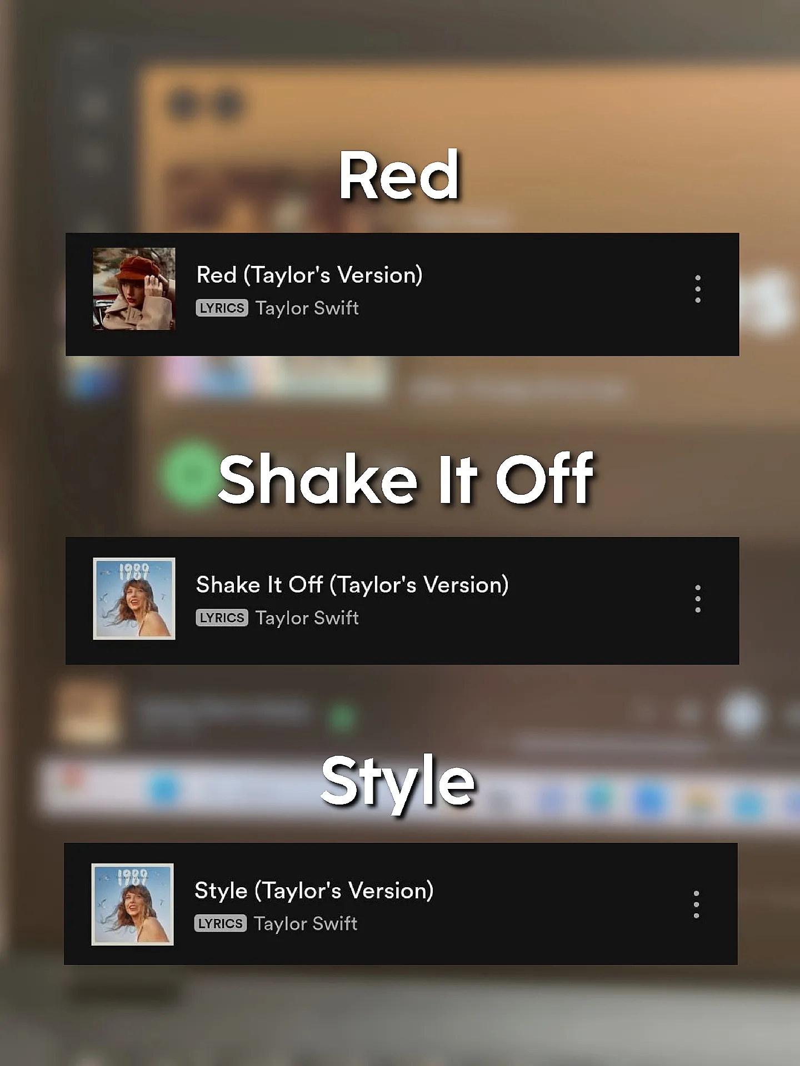This screenshot has height=1066, width=800.
Task: Click the LYRICS badge under Shake It Off
Action: (x=222, y=618)
